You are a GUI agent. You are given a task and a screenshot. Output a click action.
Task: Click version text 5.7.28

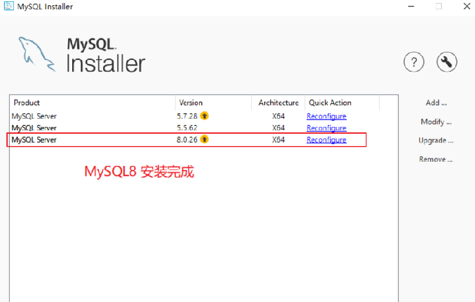click(187, 116)
